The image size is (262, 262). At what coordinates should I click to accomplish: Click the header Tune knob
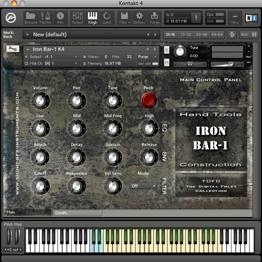tap(180, 52)
